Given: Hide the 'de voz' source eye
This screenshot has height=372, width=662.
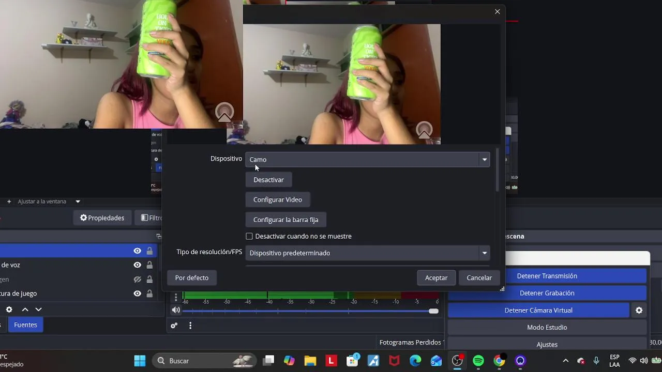Looking at the screenshot, I should pyautogui.click(x=137, y=265).
